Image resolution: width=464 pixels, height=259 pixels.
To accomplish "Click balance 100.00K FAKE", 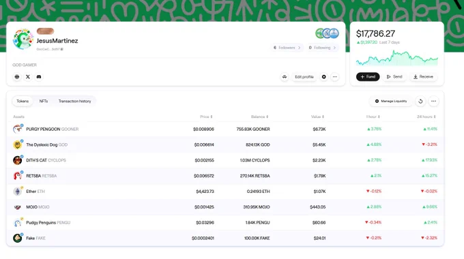I will (257, 238).
